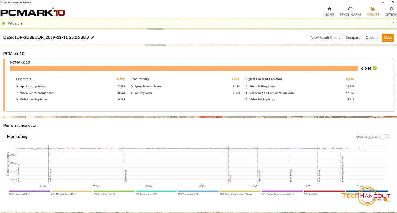The image size is (397, 213).
Task: Open the BENCHMARKS tab
Action: coord(350,11)
